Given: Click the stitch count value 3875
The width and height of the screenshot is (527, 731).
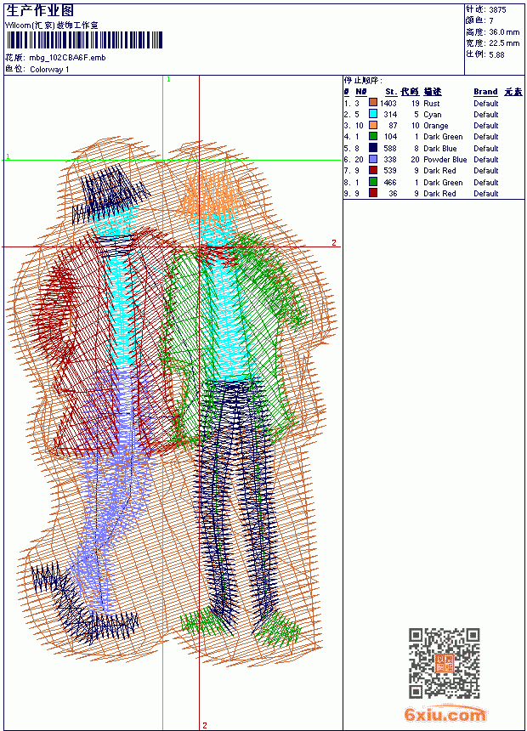Looking at the screenshot, I should [497, 9].
